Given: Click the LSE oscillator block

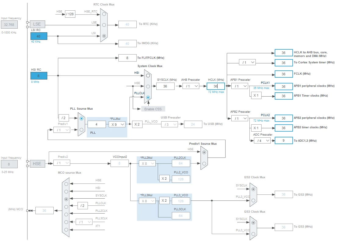Looking at the screenshot, I should click(37, 24).
